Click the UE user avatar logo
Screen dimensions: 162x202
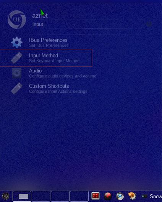(17, 20)
